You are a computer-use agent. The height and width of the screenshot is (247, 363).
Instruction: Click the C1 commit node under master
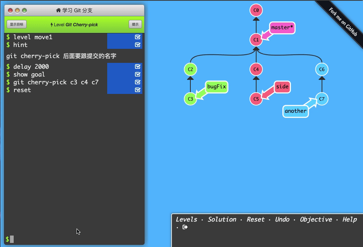tap(256, 40)
